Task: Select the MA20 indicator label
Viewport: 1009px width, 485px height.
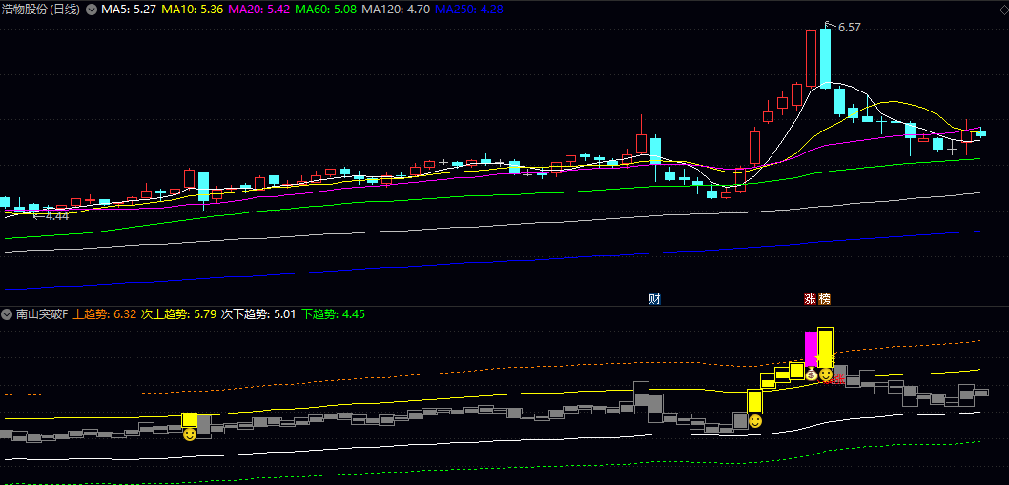Action: click(259, 9)
